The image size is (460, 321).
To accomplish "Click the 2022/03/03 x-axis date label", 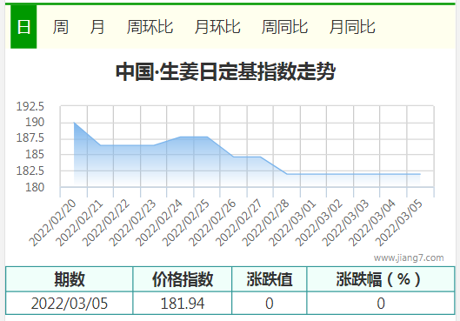I will click(x=345, y=223).
